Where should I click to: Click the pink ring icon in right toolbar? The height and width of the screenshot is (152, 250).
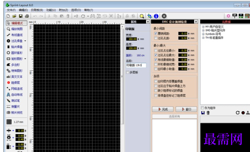(x=229, y=16)
